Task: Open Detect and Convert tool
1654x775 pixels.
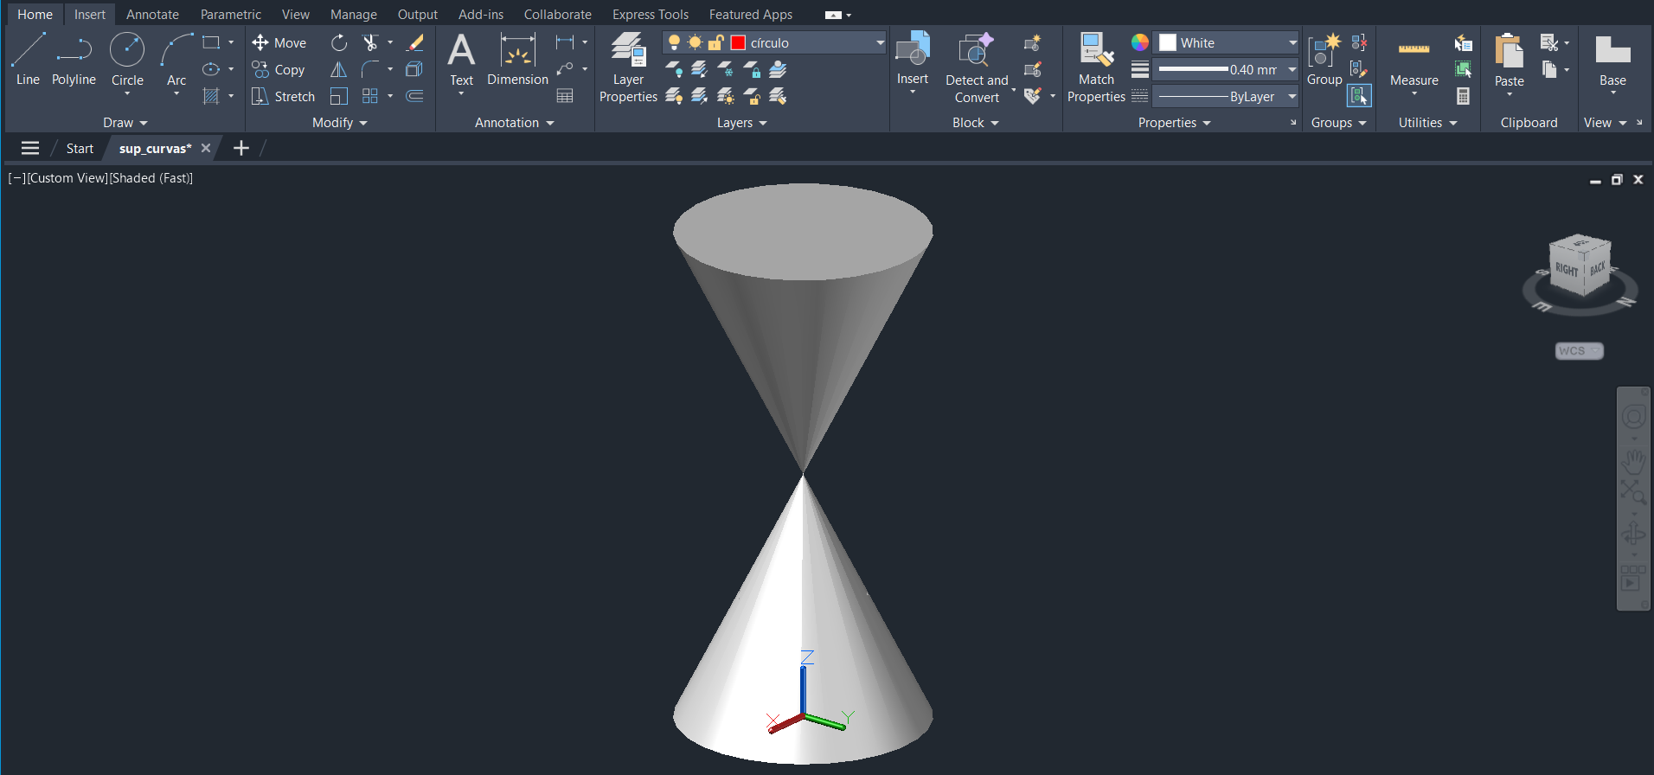Action: (977, 67)
